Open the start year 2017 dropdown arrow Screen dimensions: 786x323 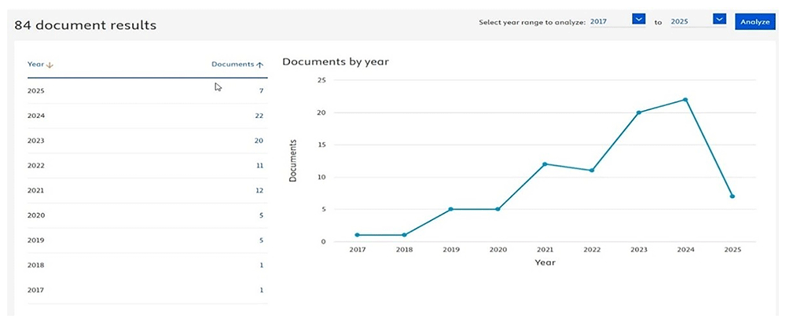click(x=638, y=19)
